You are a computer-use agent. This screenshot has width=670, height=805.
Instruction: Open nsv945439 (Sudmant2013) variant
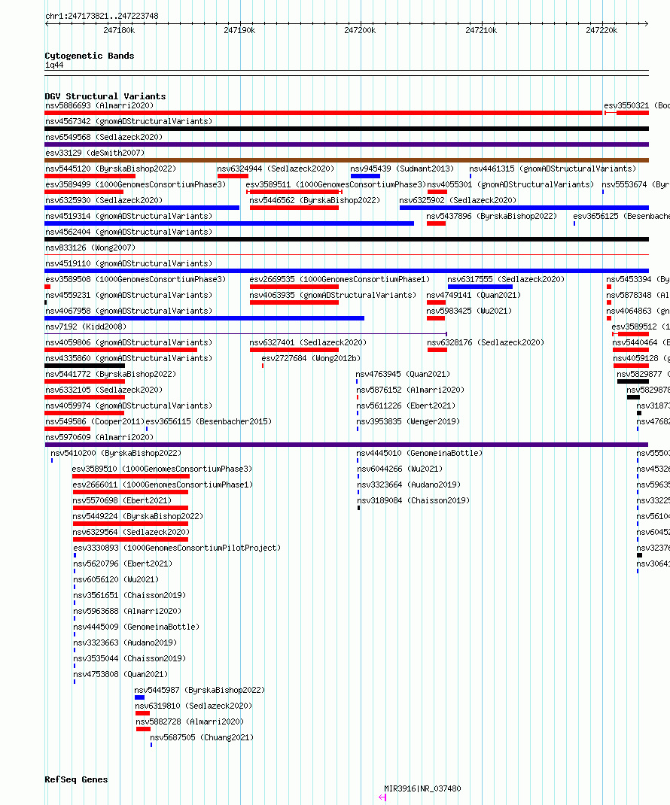coord(402,169)
